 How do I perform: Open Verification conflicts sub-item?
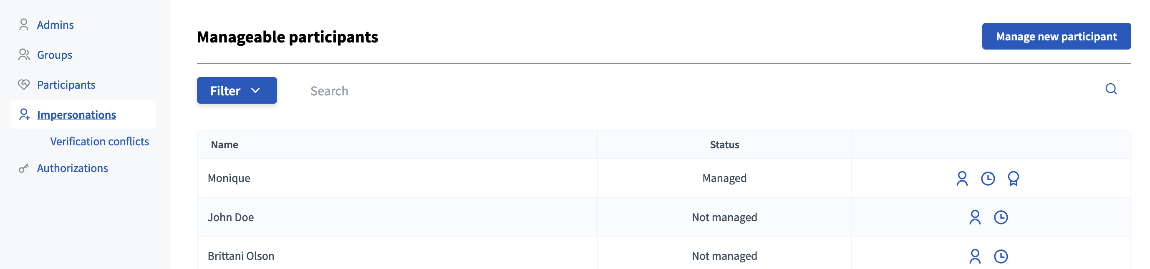[x=100, y=141]
